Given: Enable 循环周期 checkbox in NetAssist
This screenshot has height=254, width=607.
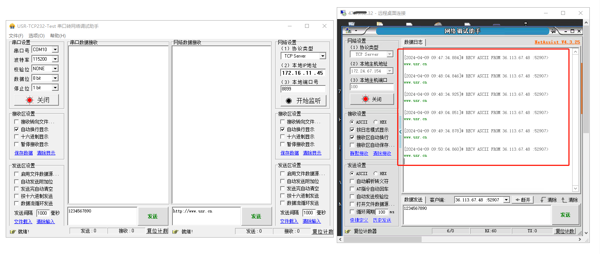Looking at the screenshot, I should coord(352,212).
